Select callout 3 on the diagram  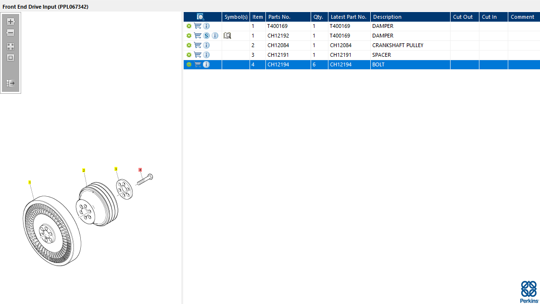(116, 169)
